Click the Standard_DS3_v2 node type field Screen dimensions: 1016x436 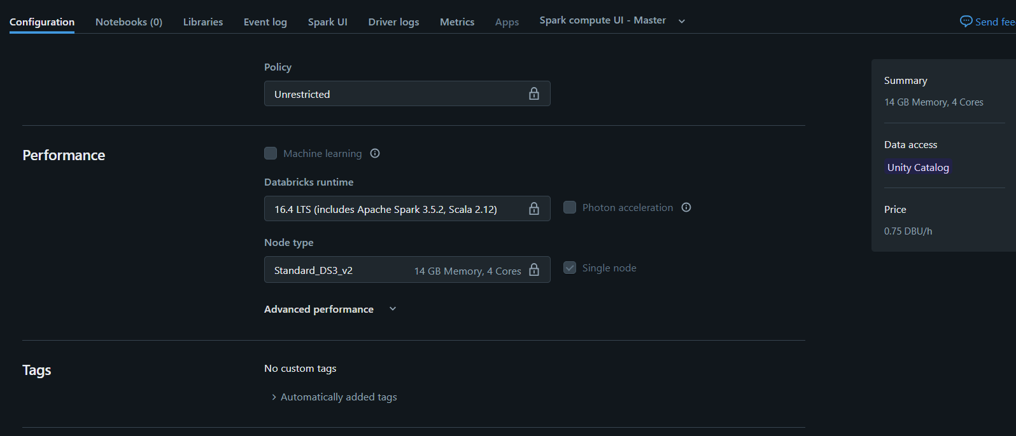point(407,269)
